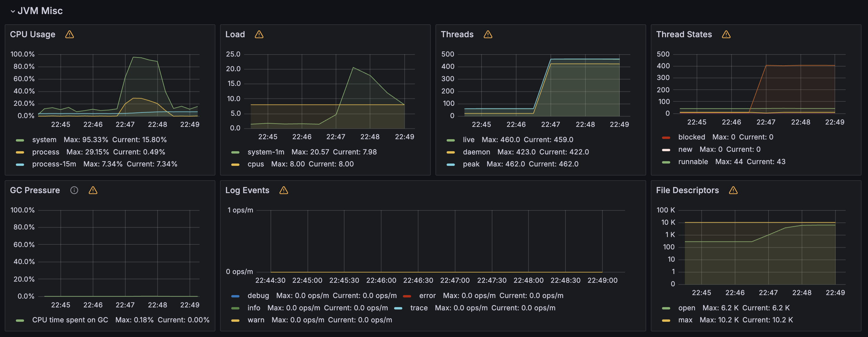The image size is (868, 337).
Task: Toggle the daemon series in Threads legend
Action: (x=476, y=152)
